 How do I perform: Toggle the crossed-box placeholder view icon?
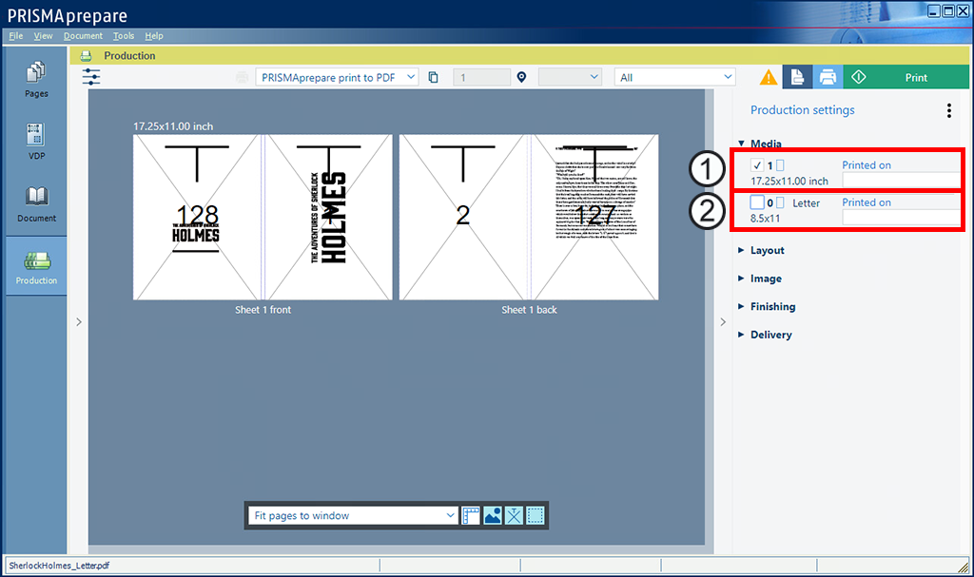514,515
